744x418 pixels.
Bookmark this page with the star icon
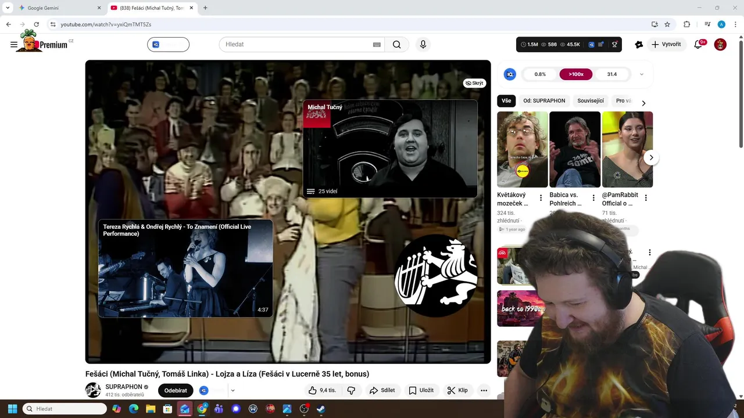click(667, 24)
